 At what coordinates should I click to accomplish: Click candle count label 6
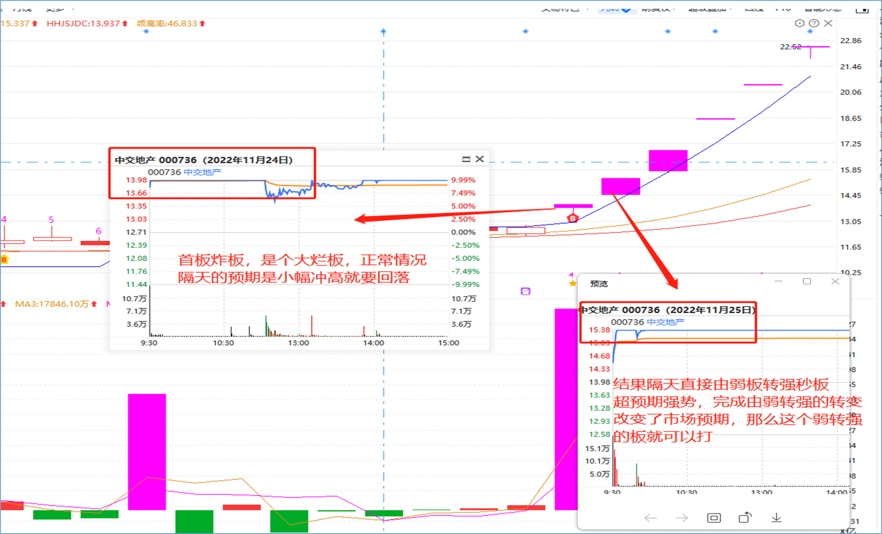pos(99,231)
